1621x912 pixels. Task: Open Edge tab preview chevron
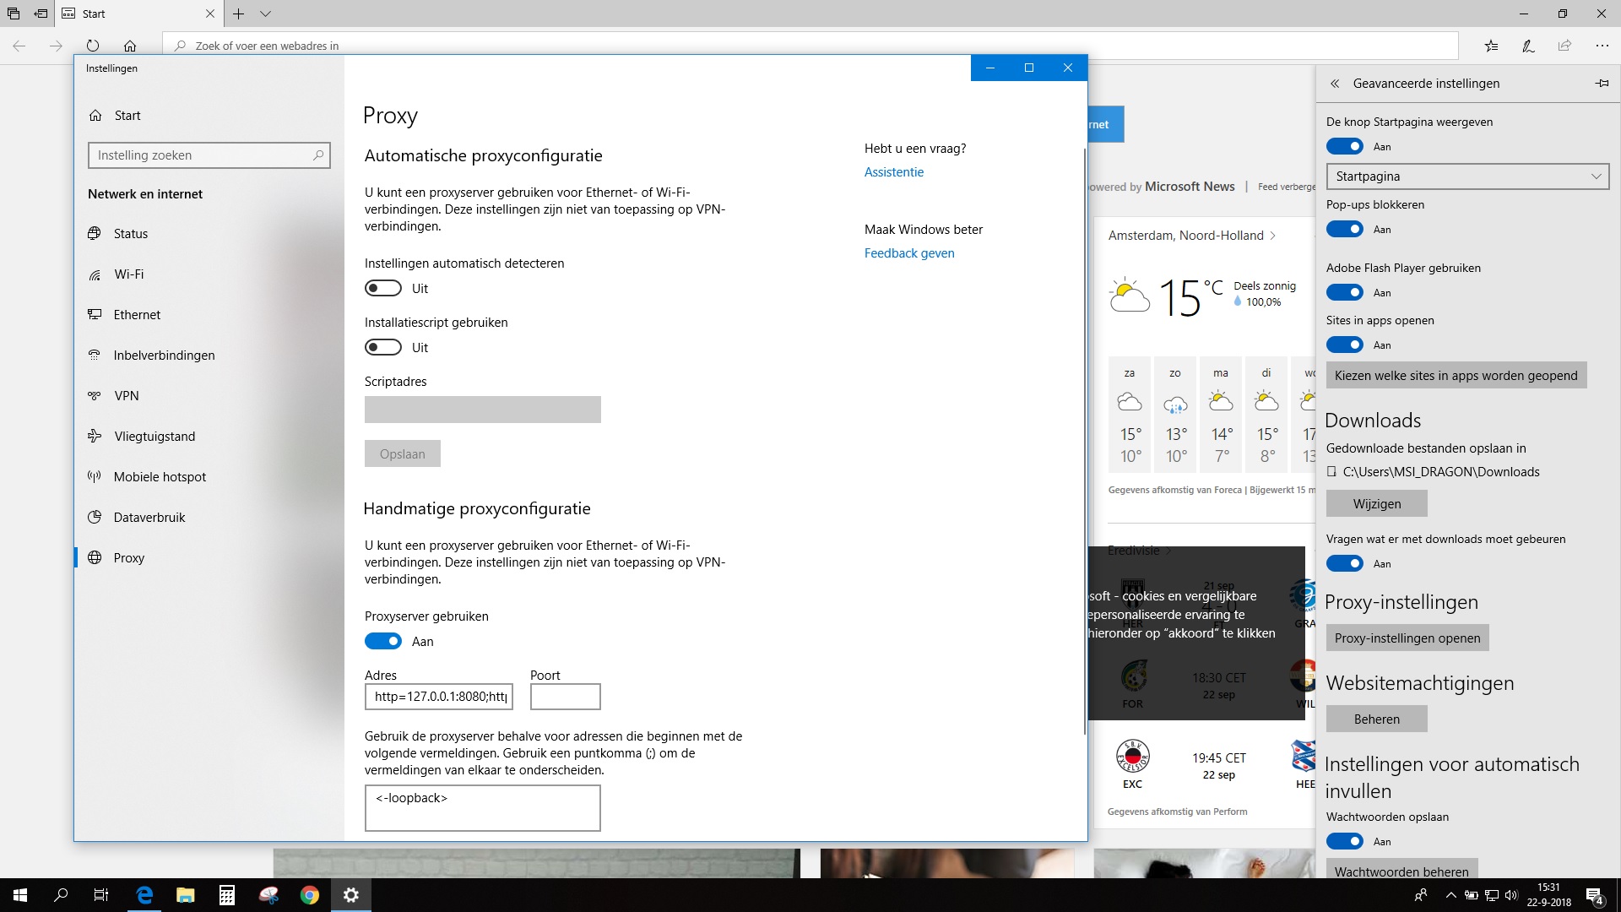[266, 14]
